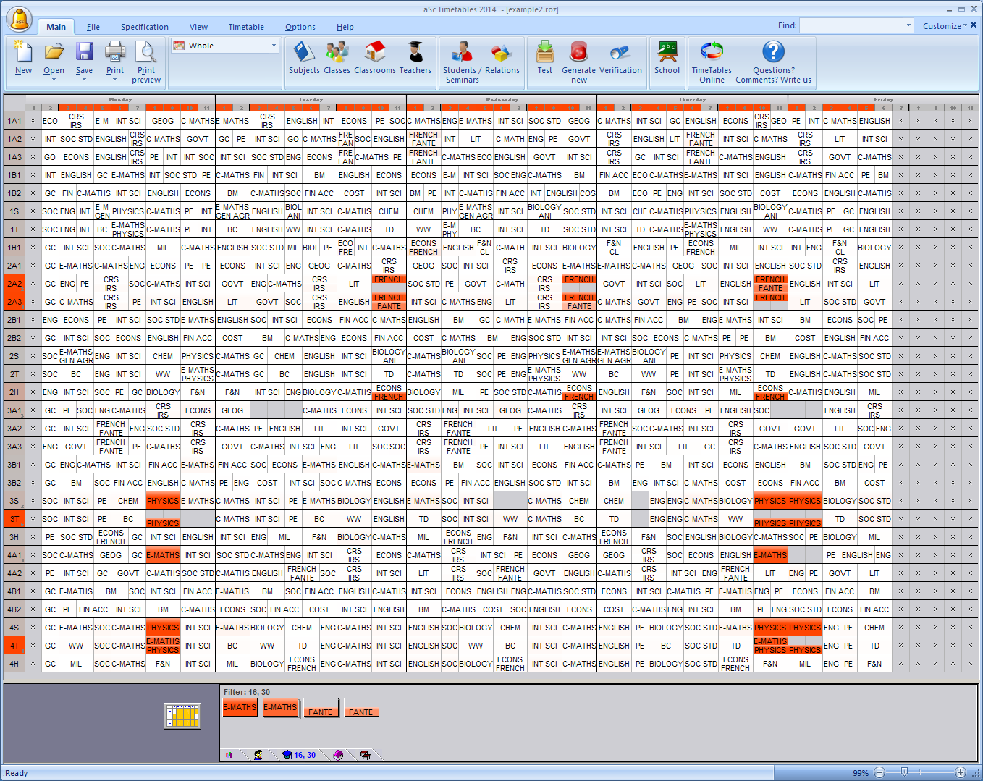Select the first unplaced E-MATHS card
983x781 pixels.
[x=240, y=707]
